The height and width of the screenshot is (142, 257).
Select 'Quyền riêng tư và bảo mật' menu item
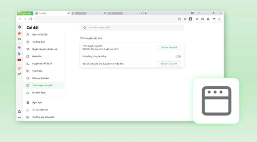[45, 49]
